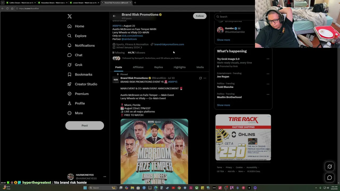Switch to the Cuffem Stream browser tab
Screen dimensions: 340x191
21,3
